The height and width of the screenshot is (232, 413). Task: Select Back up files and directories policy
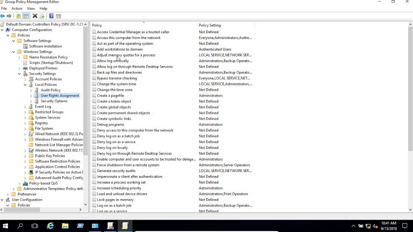tap(119, 72)
